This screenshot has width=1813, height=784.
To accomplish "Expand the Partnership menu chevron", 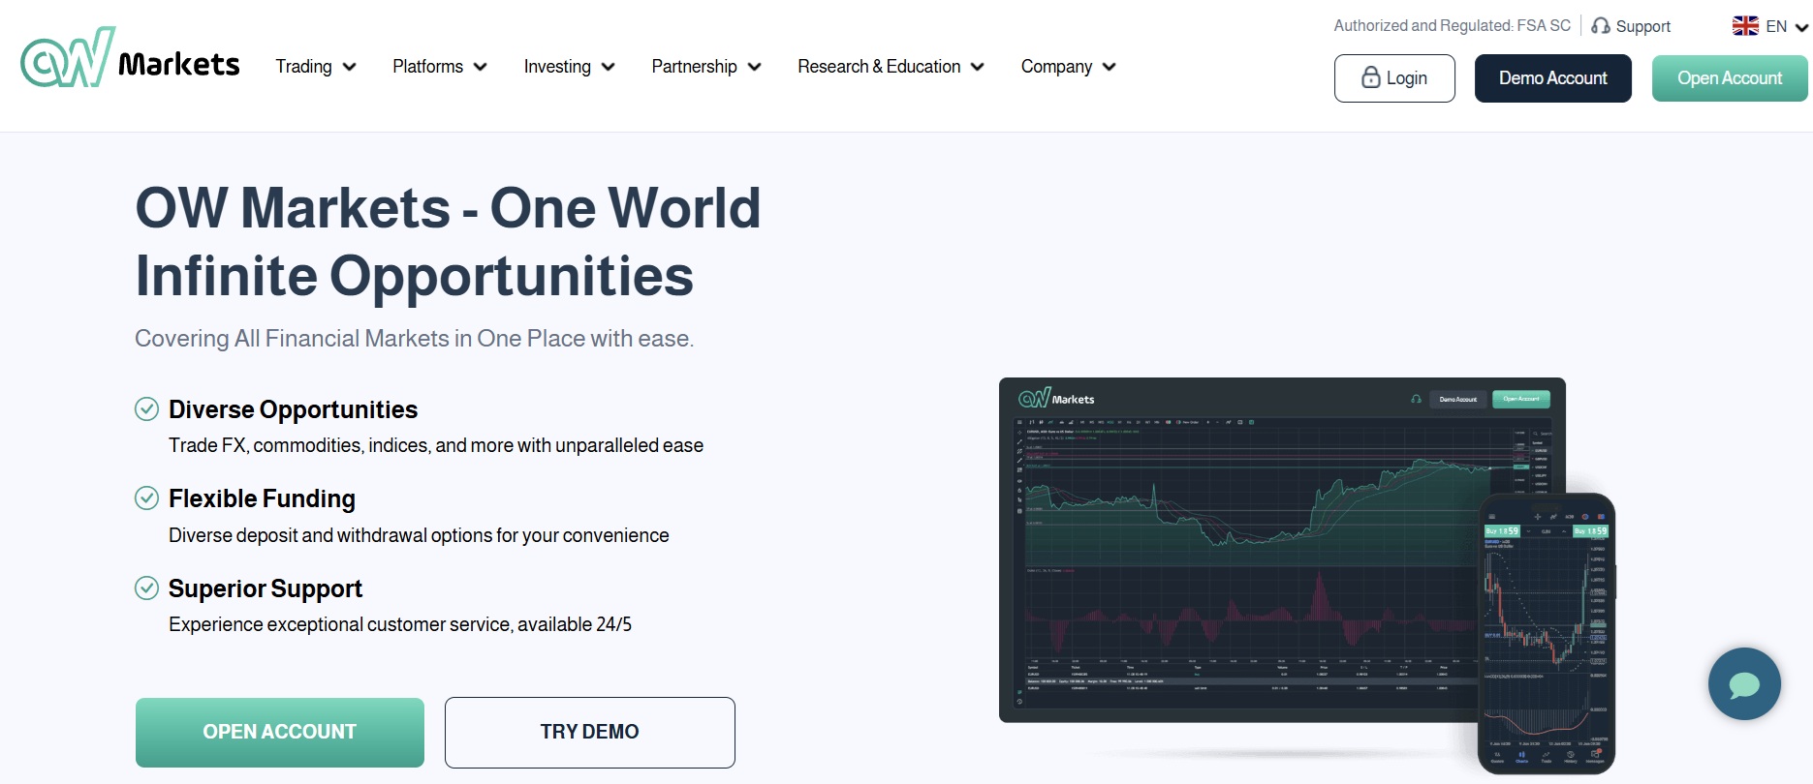I will coord(755,67).
